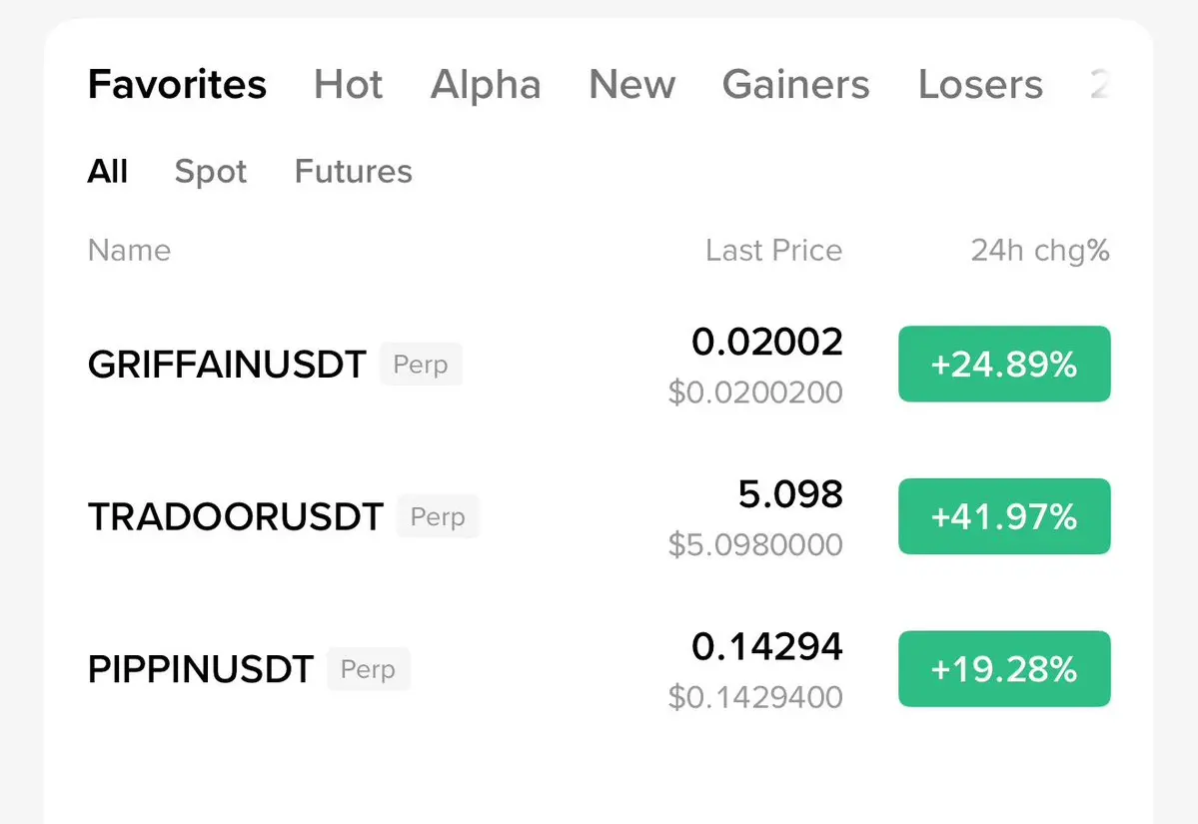View the Losers tab

(x=979, y=85)
